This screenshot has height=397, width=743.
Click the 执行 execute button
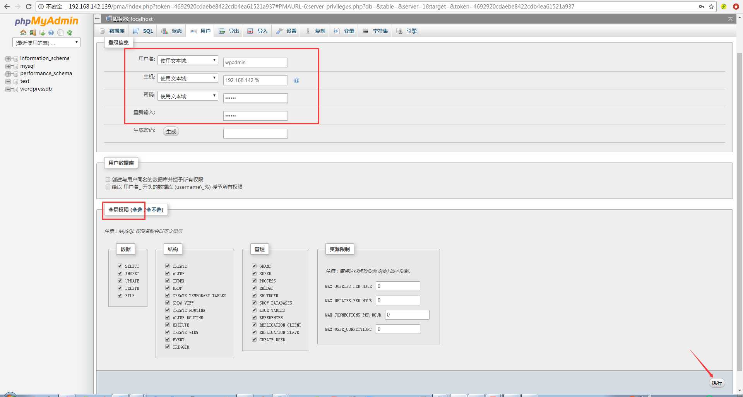(717, 383)
